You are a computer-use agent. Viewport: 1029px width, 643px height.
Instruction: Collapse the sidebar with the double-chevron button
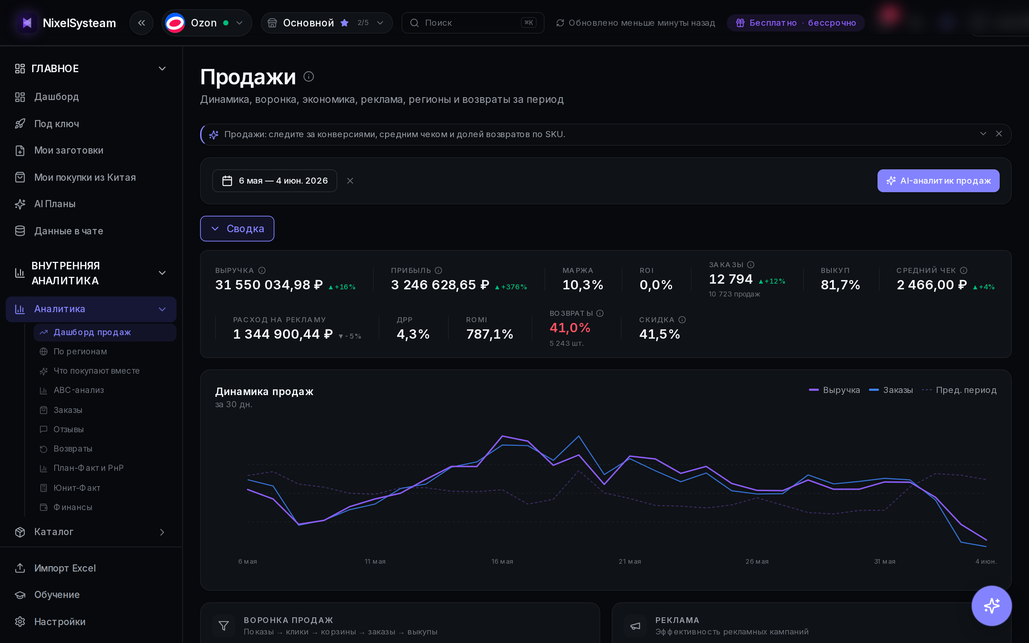pyautogui.click(x=141, y=23)
